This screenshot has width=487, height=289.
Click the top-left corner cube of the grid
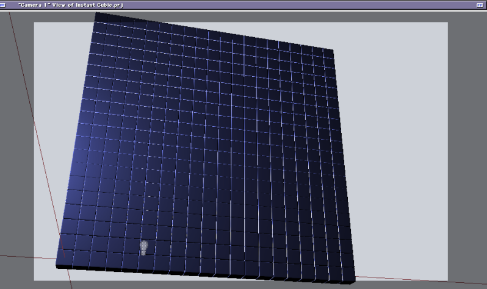101,19
